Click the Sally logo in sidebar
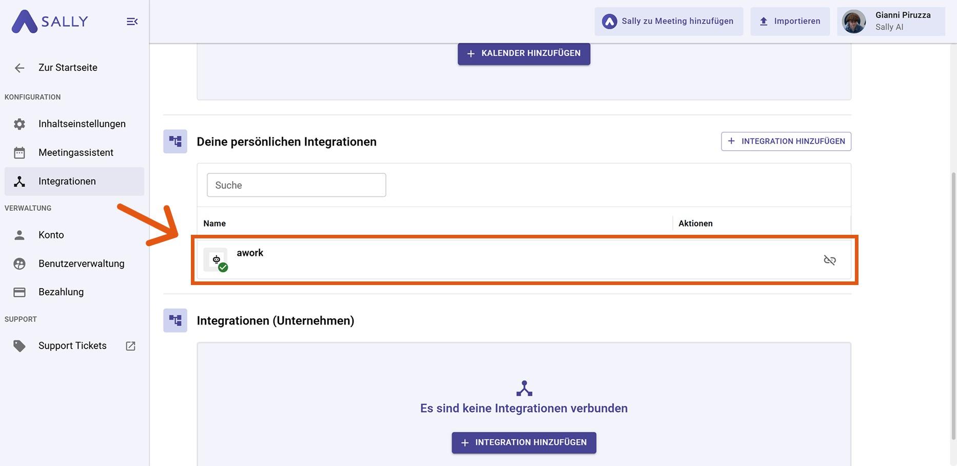The image size is (957, 466). tap(50, 22)
